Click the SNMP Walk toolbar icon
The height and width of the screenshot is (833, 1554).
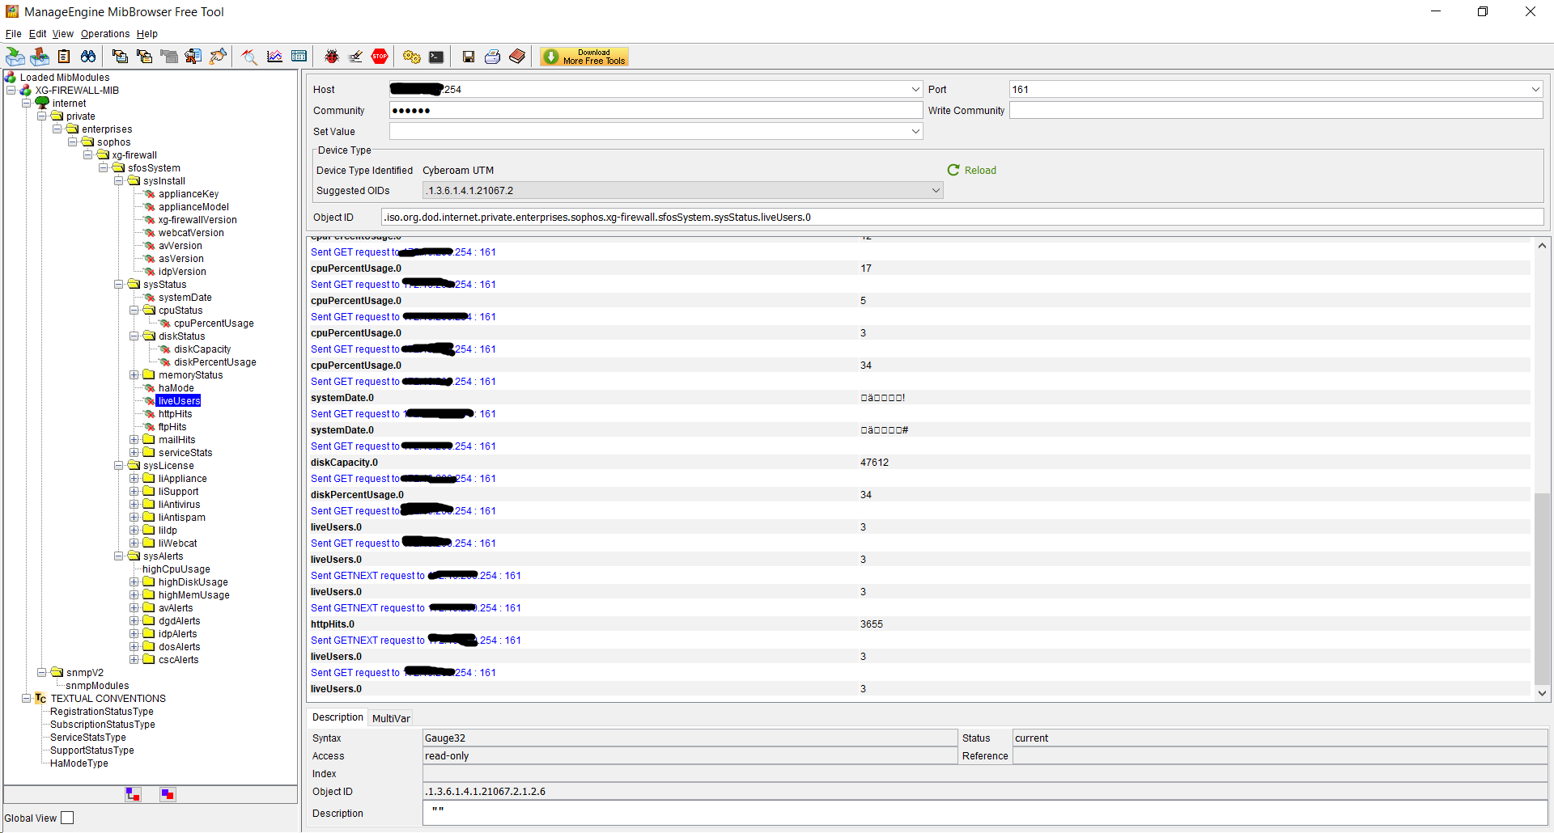pos(193,57)
